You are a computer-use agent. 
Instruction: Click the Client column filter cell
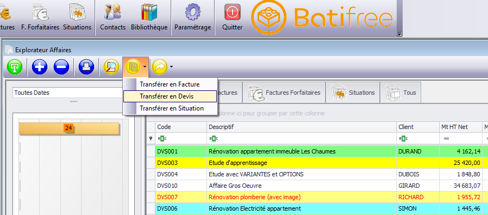(x=418, y=138)
